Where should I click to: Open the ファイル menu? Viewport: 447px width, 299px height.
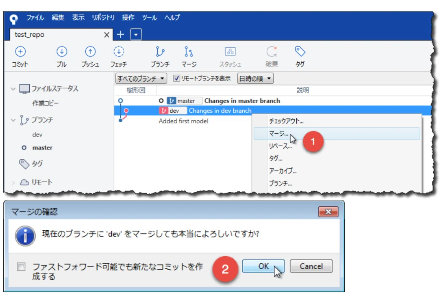click(x=35, y=18)
